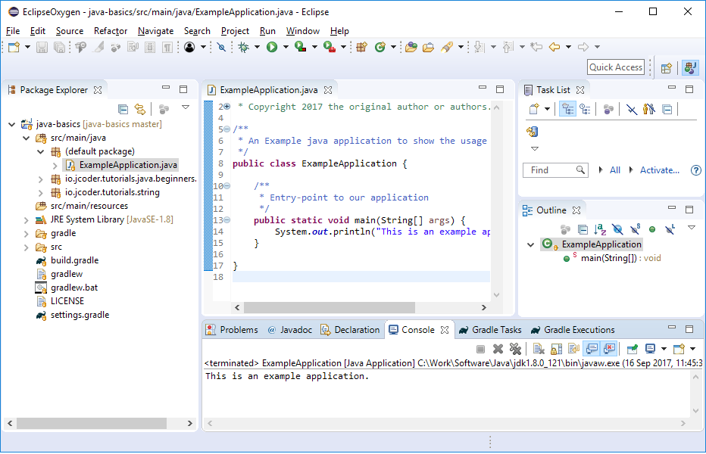Image resolution: width=706 pixels, height=454 pixels.
Task: Expand the io.jcoder.tutorials.string package
Action: pyautogui.click(x=40, y=193)
